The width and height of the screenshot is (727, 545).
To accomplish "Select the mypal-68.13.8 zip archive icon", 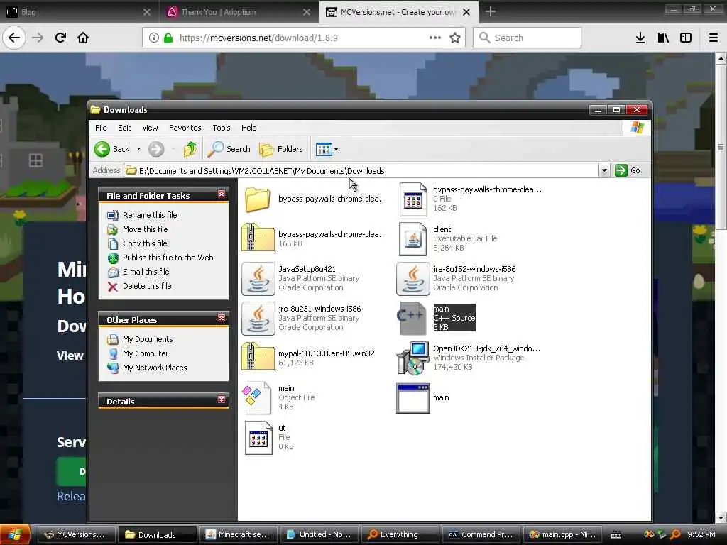I will pos(258,357).
